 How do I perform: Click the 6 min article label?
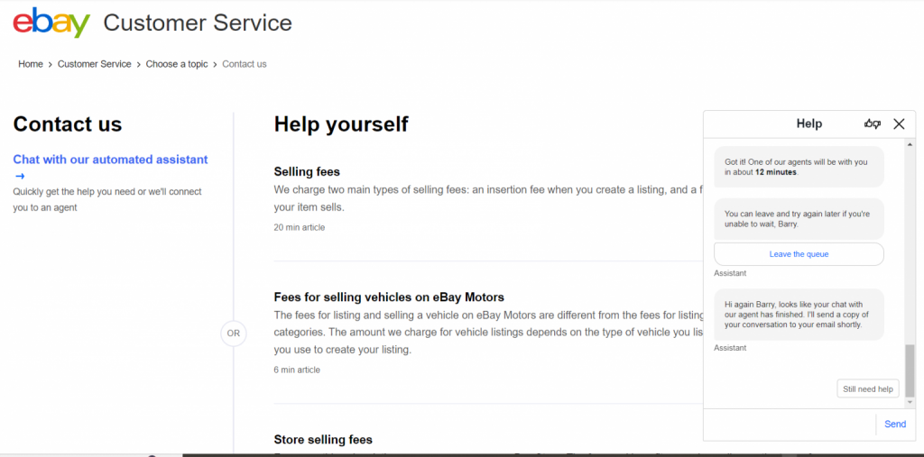[x=297, y=370]
